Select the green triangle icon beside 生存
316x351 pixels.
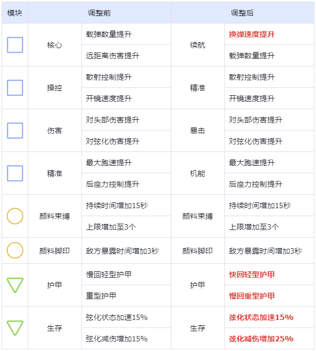click(15, 328)
